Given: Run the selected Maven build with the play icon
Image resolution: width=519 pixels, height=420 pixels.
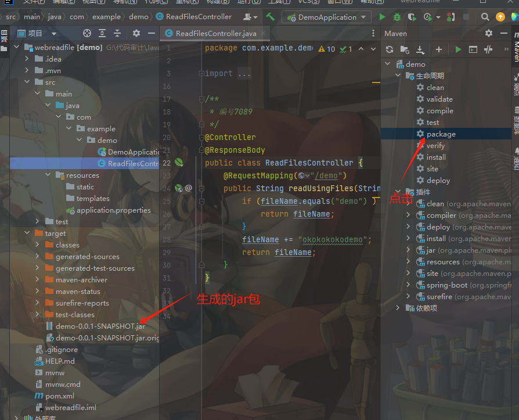Looking at the screenshot, I should coord(458,49).
